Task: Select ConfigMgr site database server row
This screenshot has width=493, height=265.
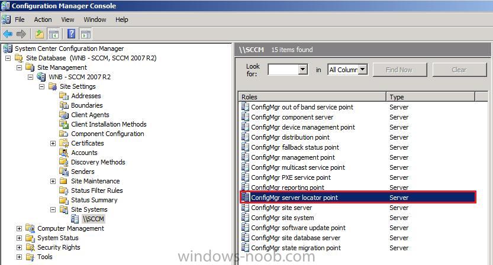Action: pos(358,238)
